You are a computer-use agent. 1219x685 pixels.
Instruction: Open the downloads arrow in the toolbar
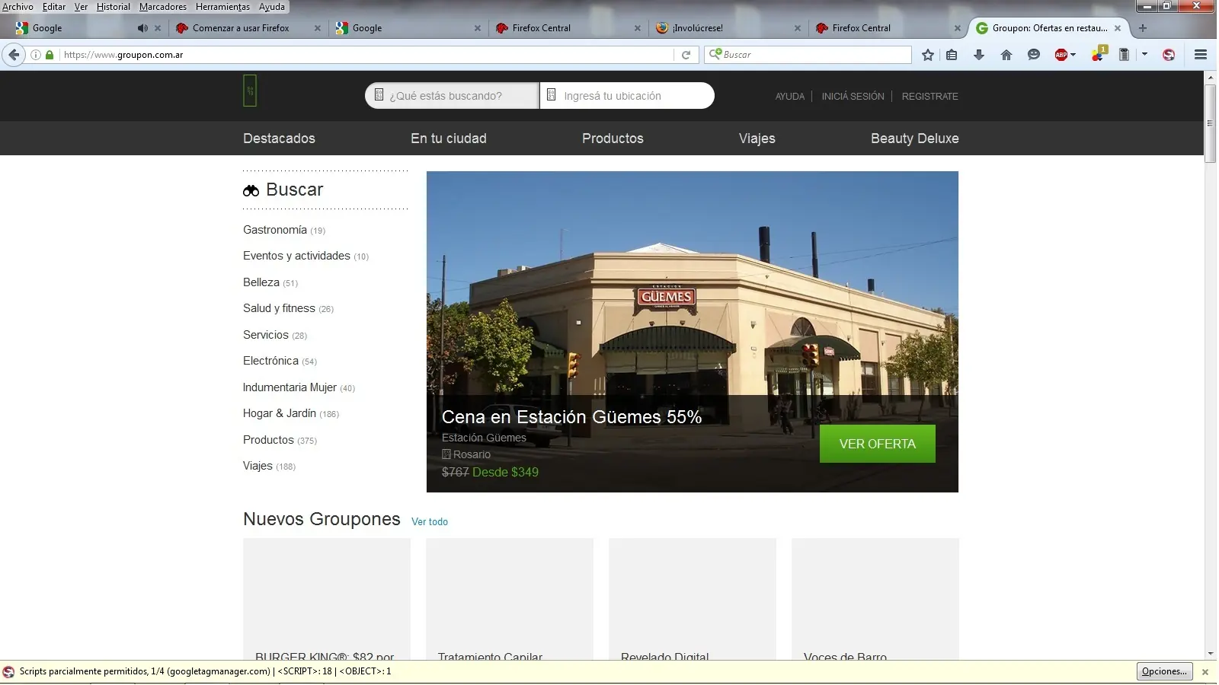pos(979,55)
